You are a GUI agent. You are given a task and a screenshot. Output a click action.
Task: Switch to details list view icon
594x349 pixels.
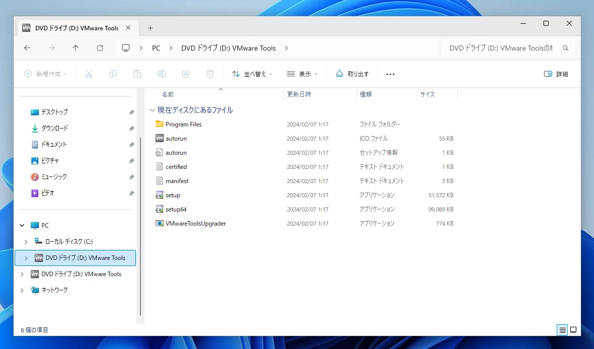point(562,330)
